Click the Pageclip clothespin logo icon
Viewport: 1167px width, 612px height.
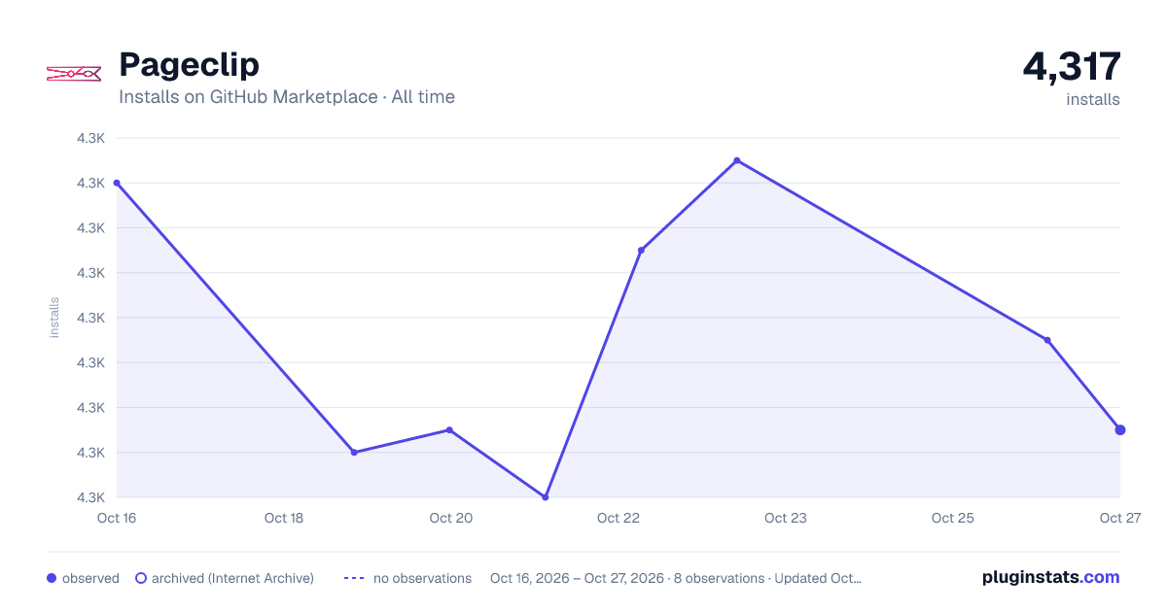[x=74, y=73]
